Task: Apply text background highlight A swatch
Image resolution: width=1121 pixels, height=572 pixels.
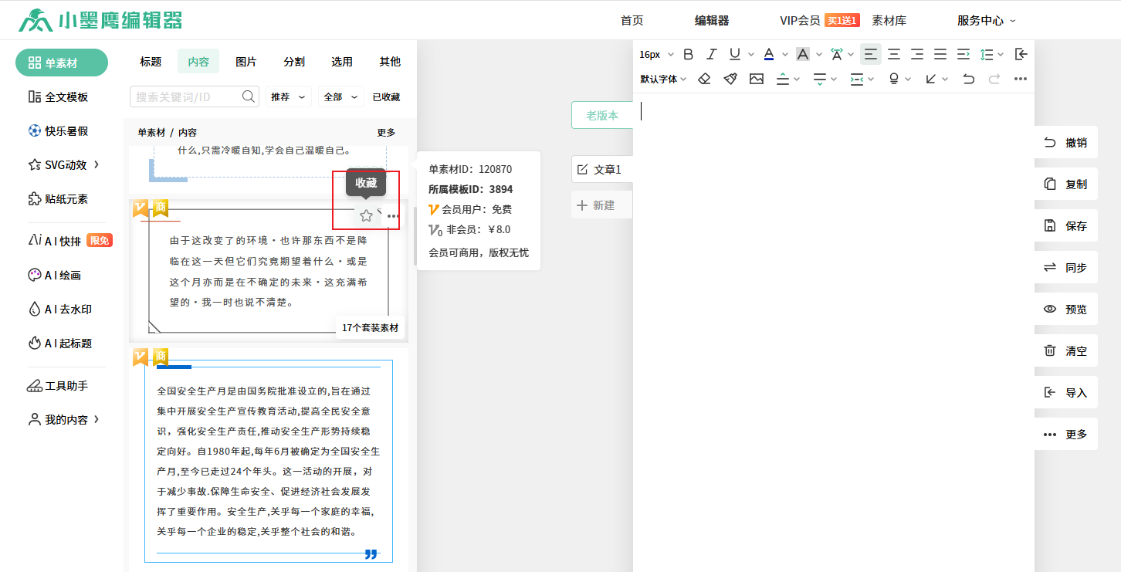Action: [803, 54]
